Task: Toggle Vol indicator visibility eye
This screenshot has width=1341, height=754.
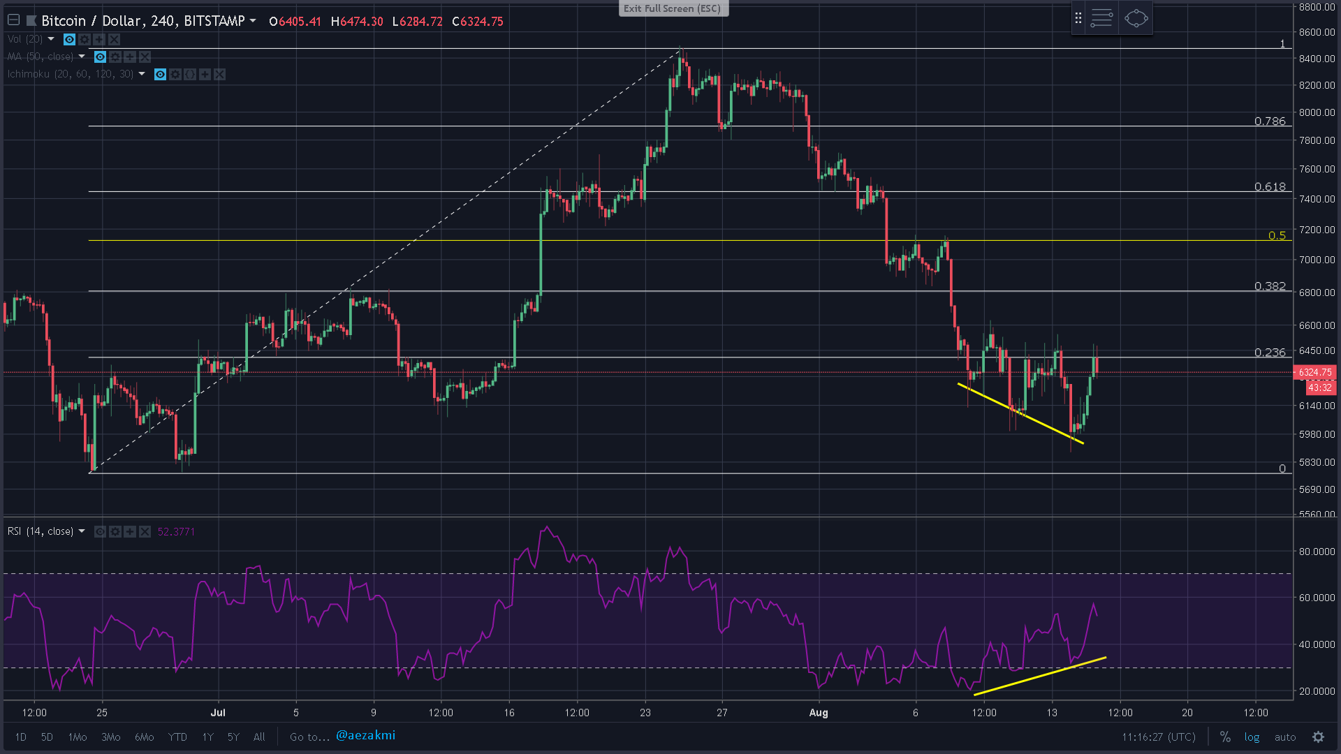Action: tap(69, 40)
